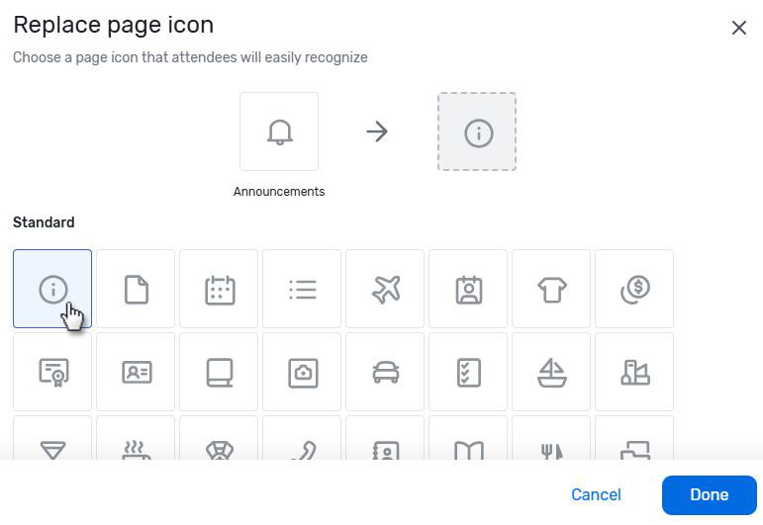
Task: Pick the calendar icon
Action: (x=219, y=289)
